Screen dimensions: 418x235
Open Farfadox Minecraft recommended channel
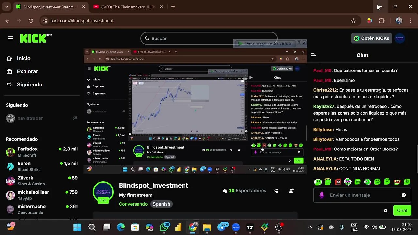41,152
